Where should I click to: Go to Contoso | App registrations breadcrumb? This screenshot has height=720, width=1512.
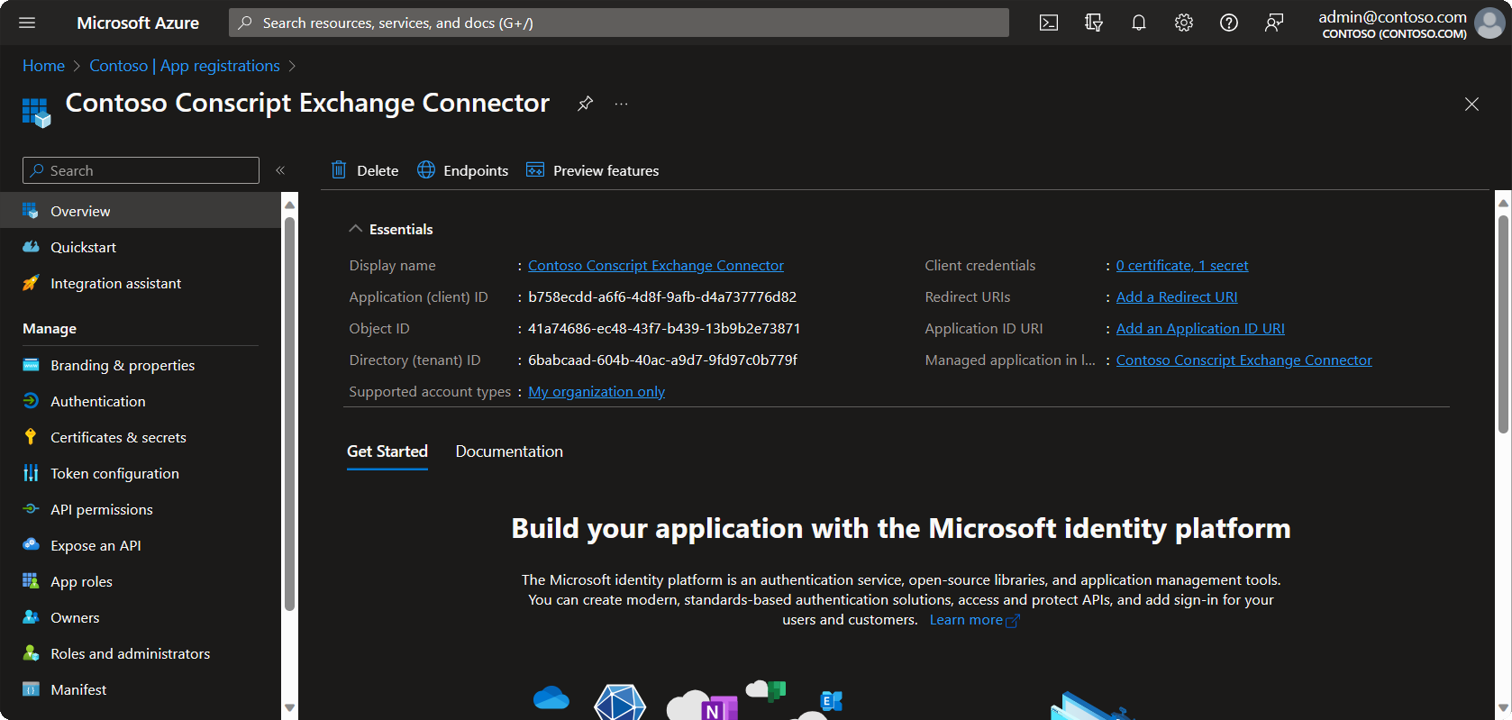(185, 66)
